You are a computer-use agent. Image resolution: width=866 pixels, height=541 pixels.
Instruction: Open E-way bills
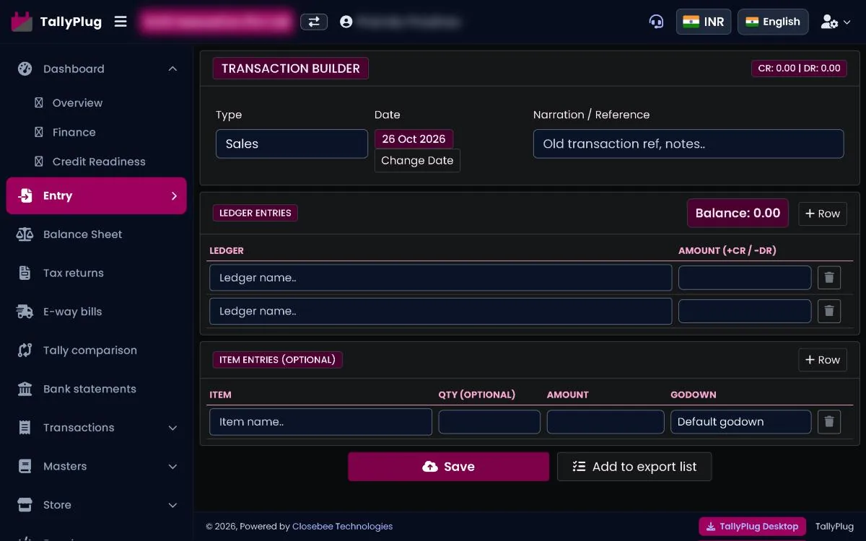[72, 312]
